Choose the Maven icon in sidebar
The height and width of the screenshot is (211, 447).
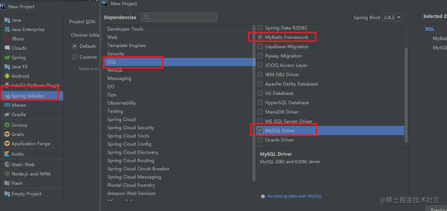point(7,105)
